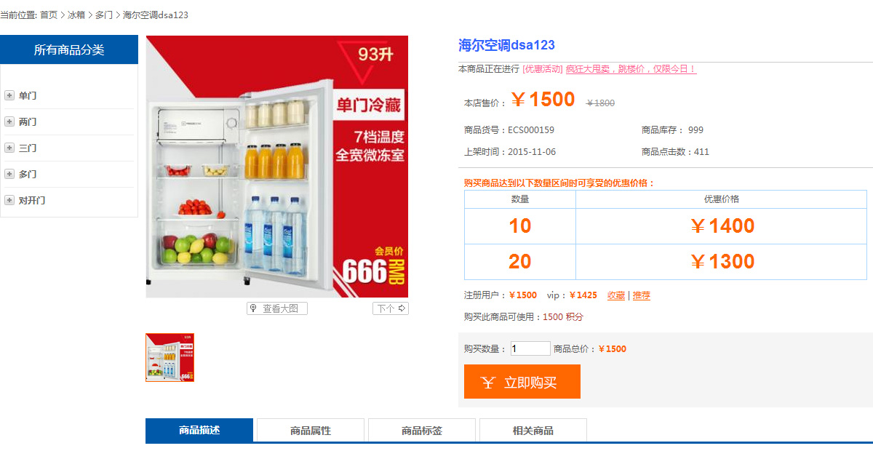Viewport: 873px width, 451px height.
Task: Select the fridge product thumbnail
Action: coord(170,357)
